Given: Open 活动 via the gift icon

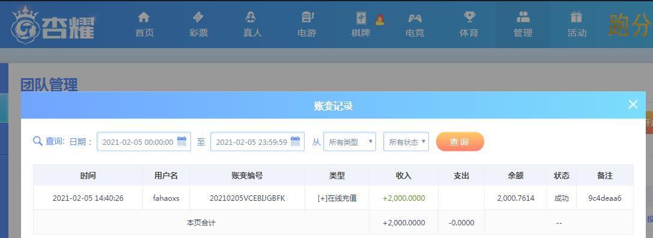Looking at the screenshot, I should tap(576, 17).
